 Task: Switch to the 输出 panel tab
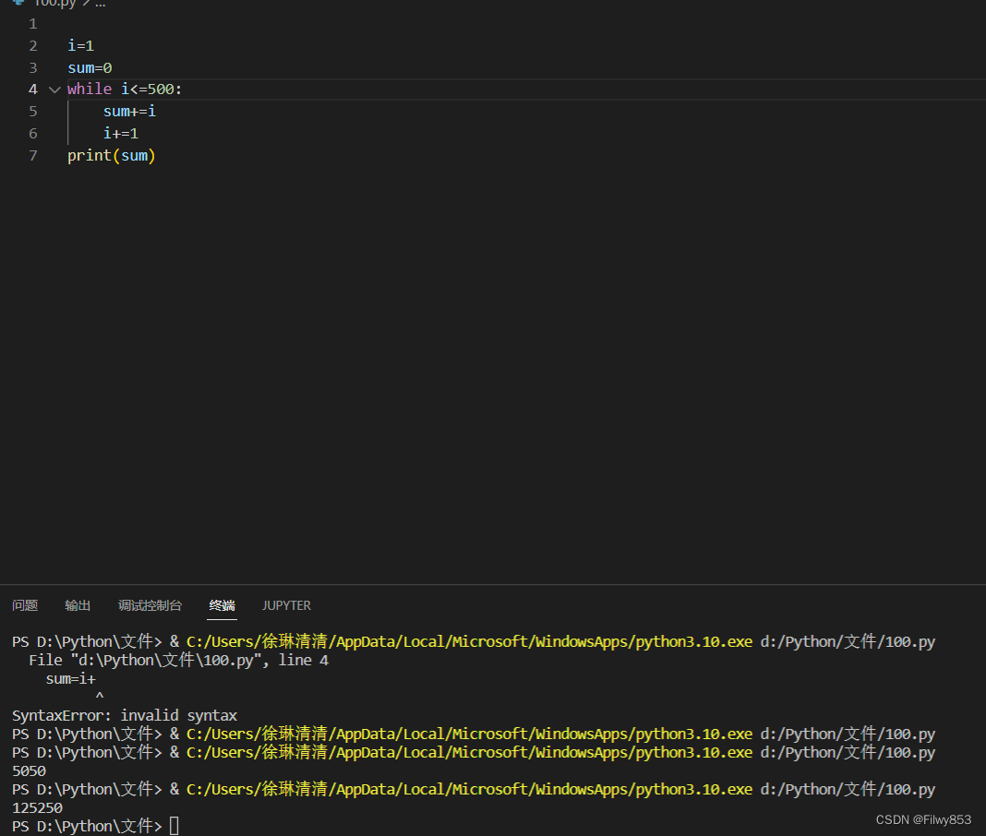coord(78,605)
